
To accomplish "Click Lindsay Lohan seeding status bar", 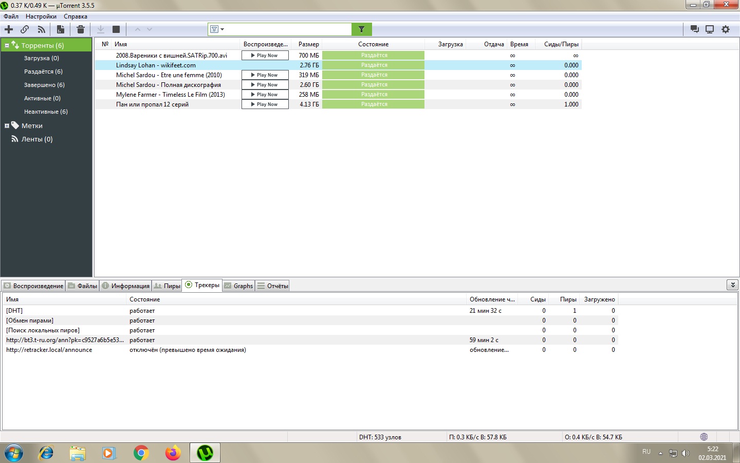I will coord(374,65).
